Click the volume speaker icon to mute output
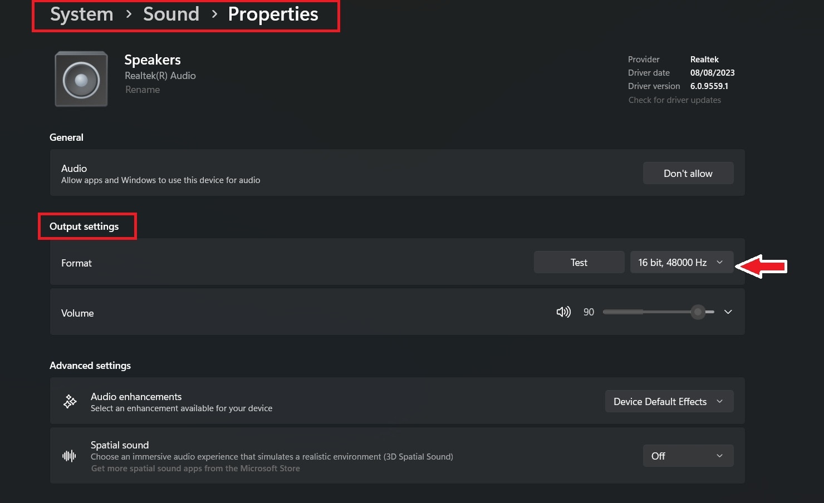 click(x=563, y=312)
